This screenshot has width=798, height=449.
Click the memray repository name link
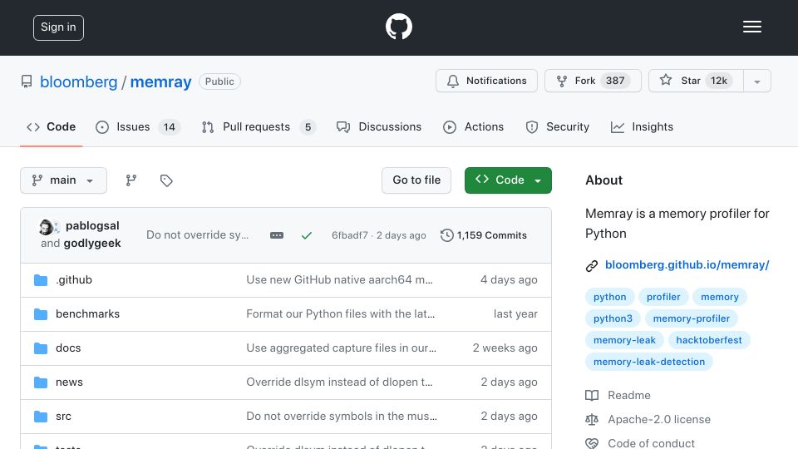tap(160, 81)
